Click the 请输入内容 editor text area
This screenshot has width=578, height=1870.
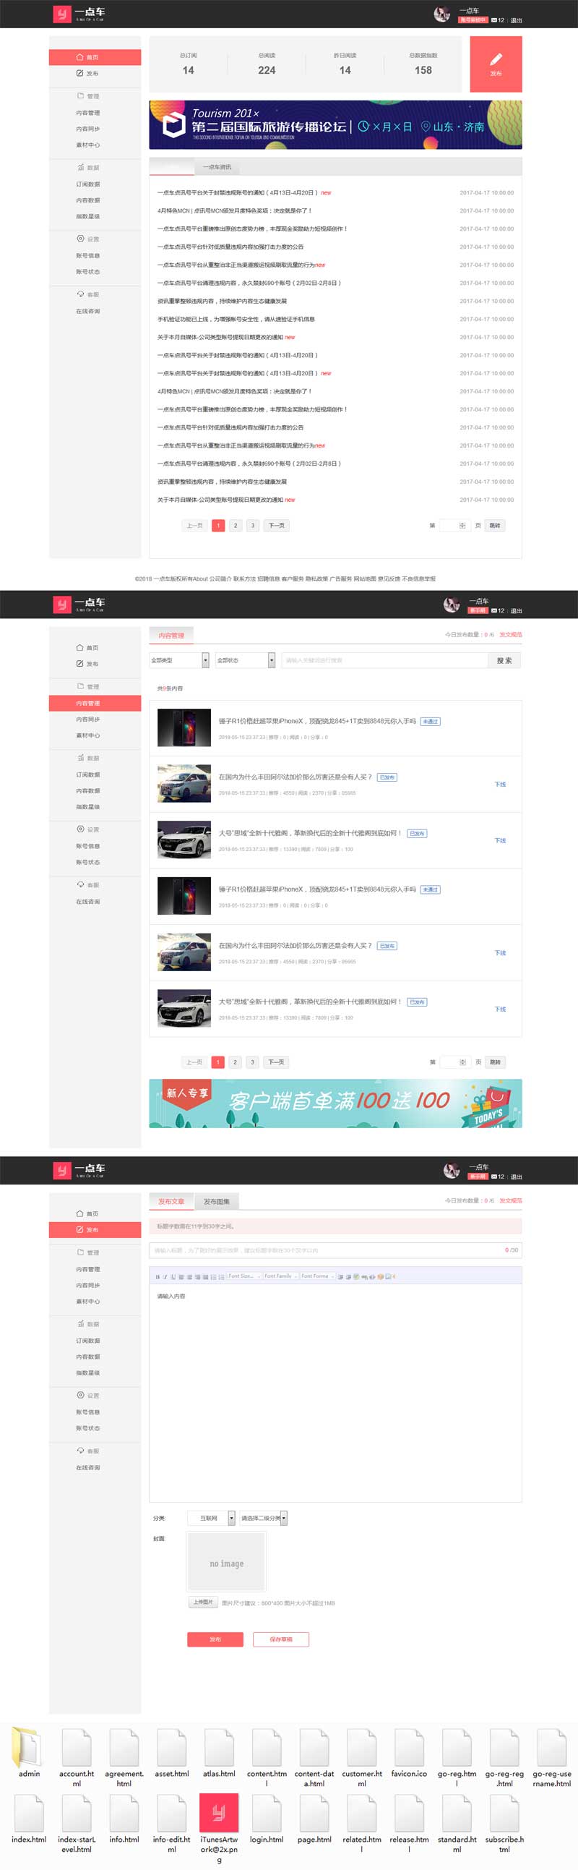[x=335, y=1392]
